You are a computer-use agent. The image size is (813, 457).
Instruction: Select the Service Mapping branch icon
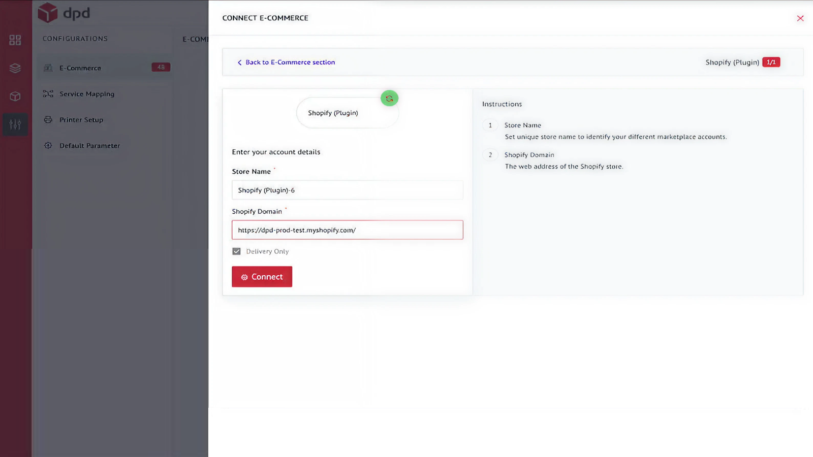pos(48,93)
